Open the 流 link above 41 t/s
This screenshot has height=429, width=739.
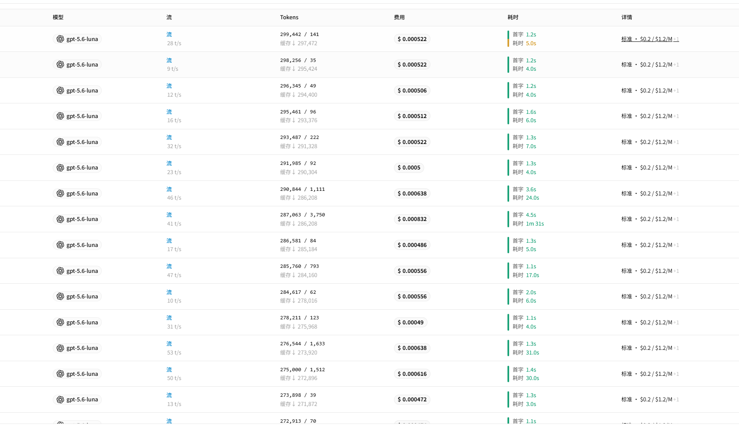point(169,215)
